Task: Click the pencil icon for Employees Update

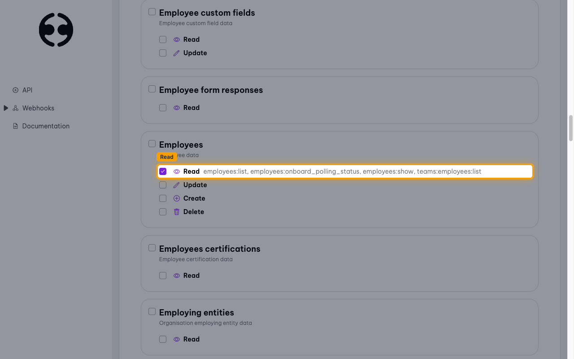Action: (177, 185)
